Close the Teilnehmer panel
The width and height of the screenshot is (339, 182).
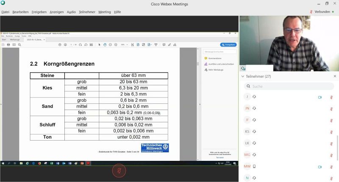tap(335, 76)
